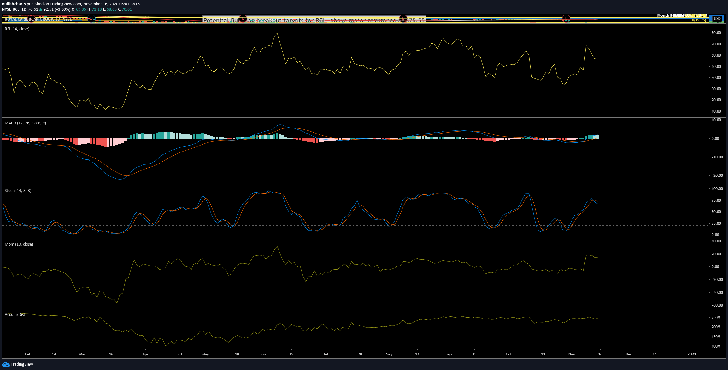The height and width of the screenshot is (370, 728).
Task: Click the MACD (12, 26, close, 9) label
Action: click(x=25, y=123)
